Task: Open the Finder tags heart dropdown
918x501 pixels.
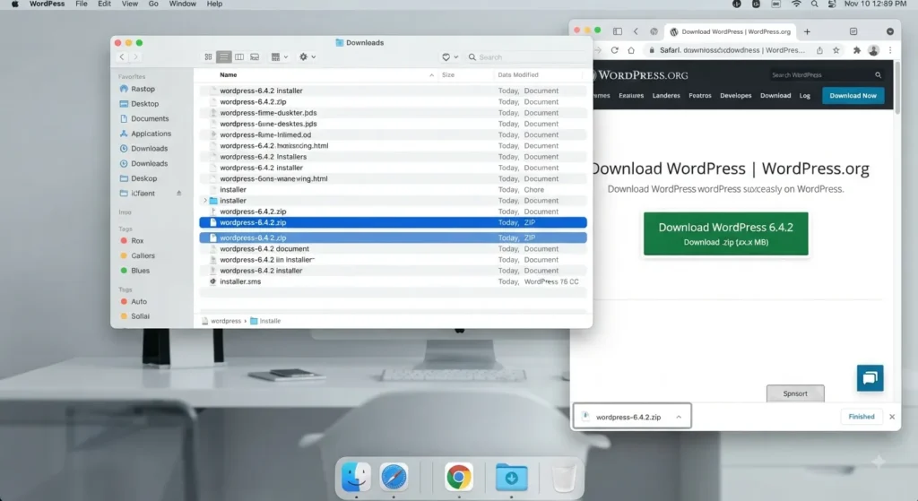Action: click(450, 56)
